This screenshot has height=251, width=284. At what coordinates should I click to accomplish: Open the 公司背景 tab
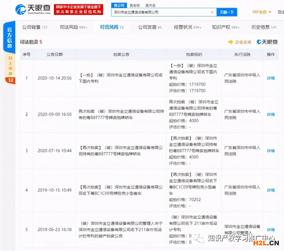[x=35, y=27]
